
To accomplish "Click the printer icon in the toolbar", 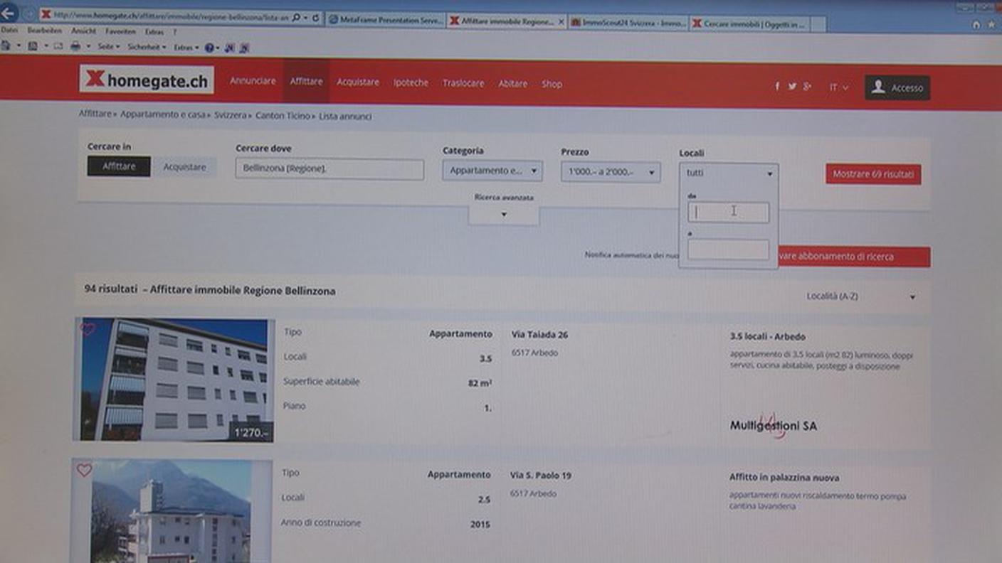I will click(x=75, y=47).
